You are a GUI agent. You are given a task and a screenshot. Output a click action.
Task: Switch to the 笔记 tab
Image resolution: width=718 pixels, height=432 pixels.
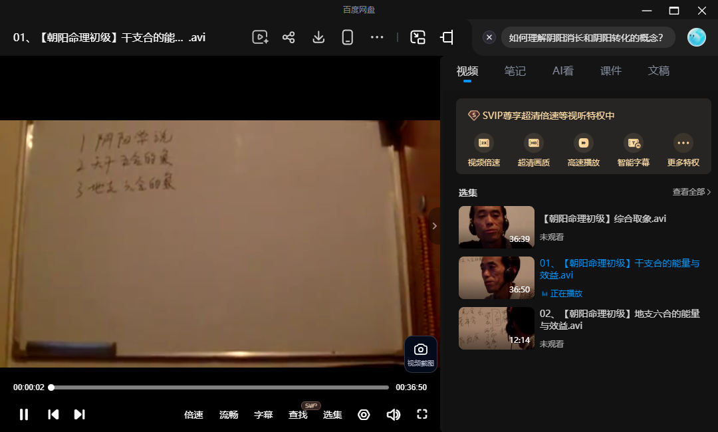[515, 71]
